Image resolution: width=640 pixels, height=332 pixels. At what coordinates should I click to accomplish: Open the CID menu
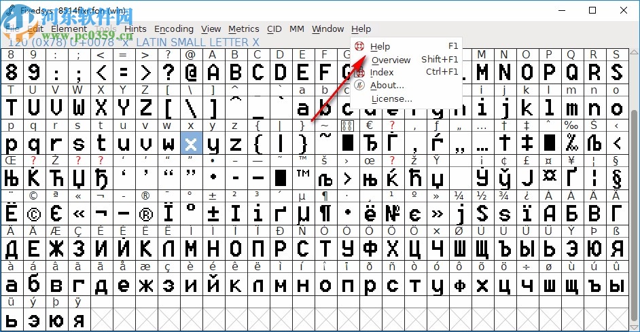(274, 29)
